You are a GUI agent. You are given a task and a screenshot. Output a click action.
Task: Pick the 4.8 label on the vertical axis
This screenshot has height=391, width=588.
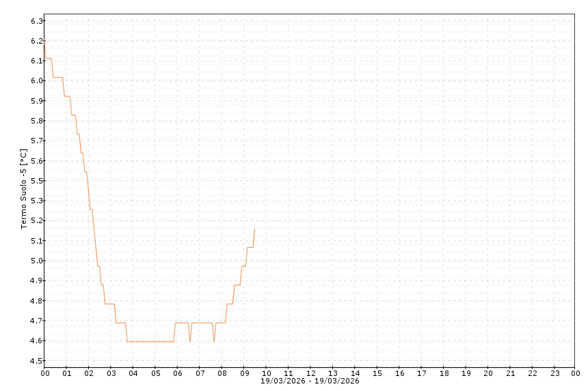37,301
